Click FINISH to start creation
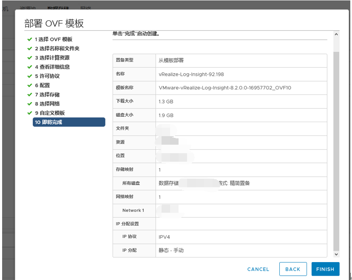Viewport: 352px width, 280px height. (x=325, y=269)
